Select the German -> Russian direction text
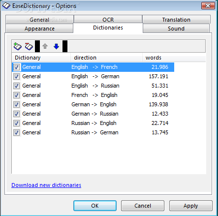Viewport: 218px width, 216px height. [95, 114]
